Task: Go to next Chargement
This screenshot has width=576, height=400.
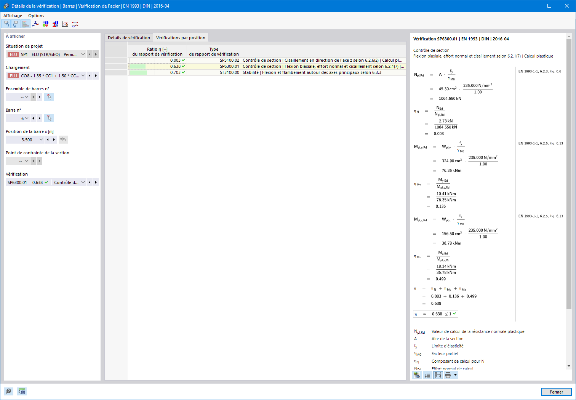Action: (x=96, y=76)
